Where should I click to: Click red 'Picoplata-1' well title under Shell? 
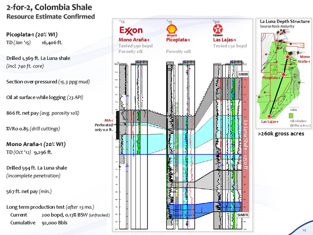178,40
